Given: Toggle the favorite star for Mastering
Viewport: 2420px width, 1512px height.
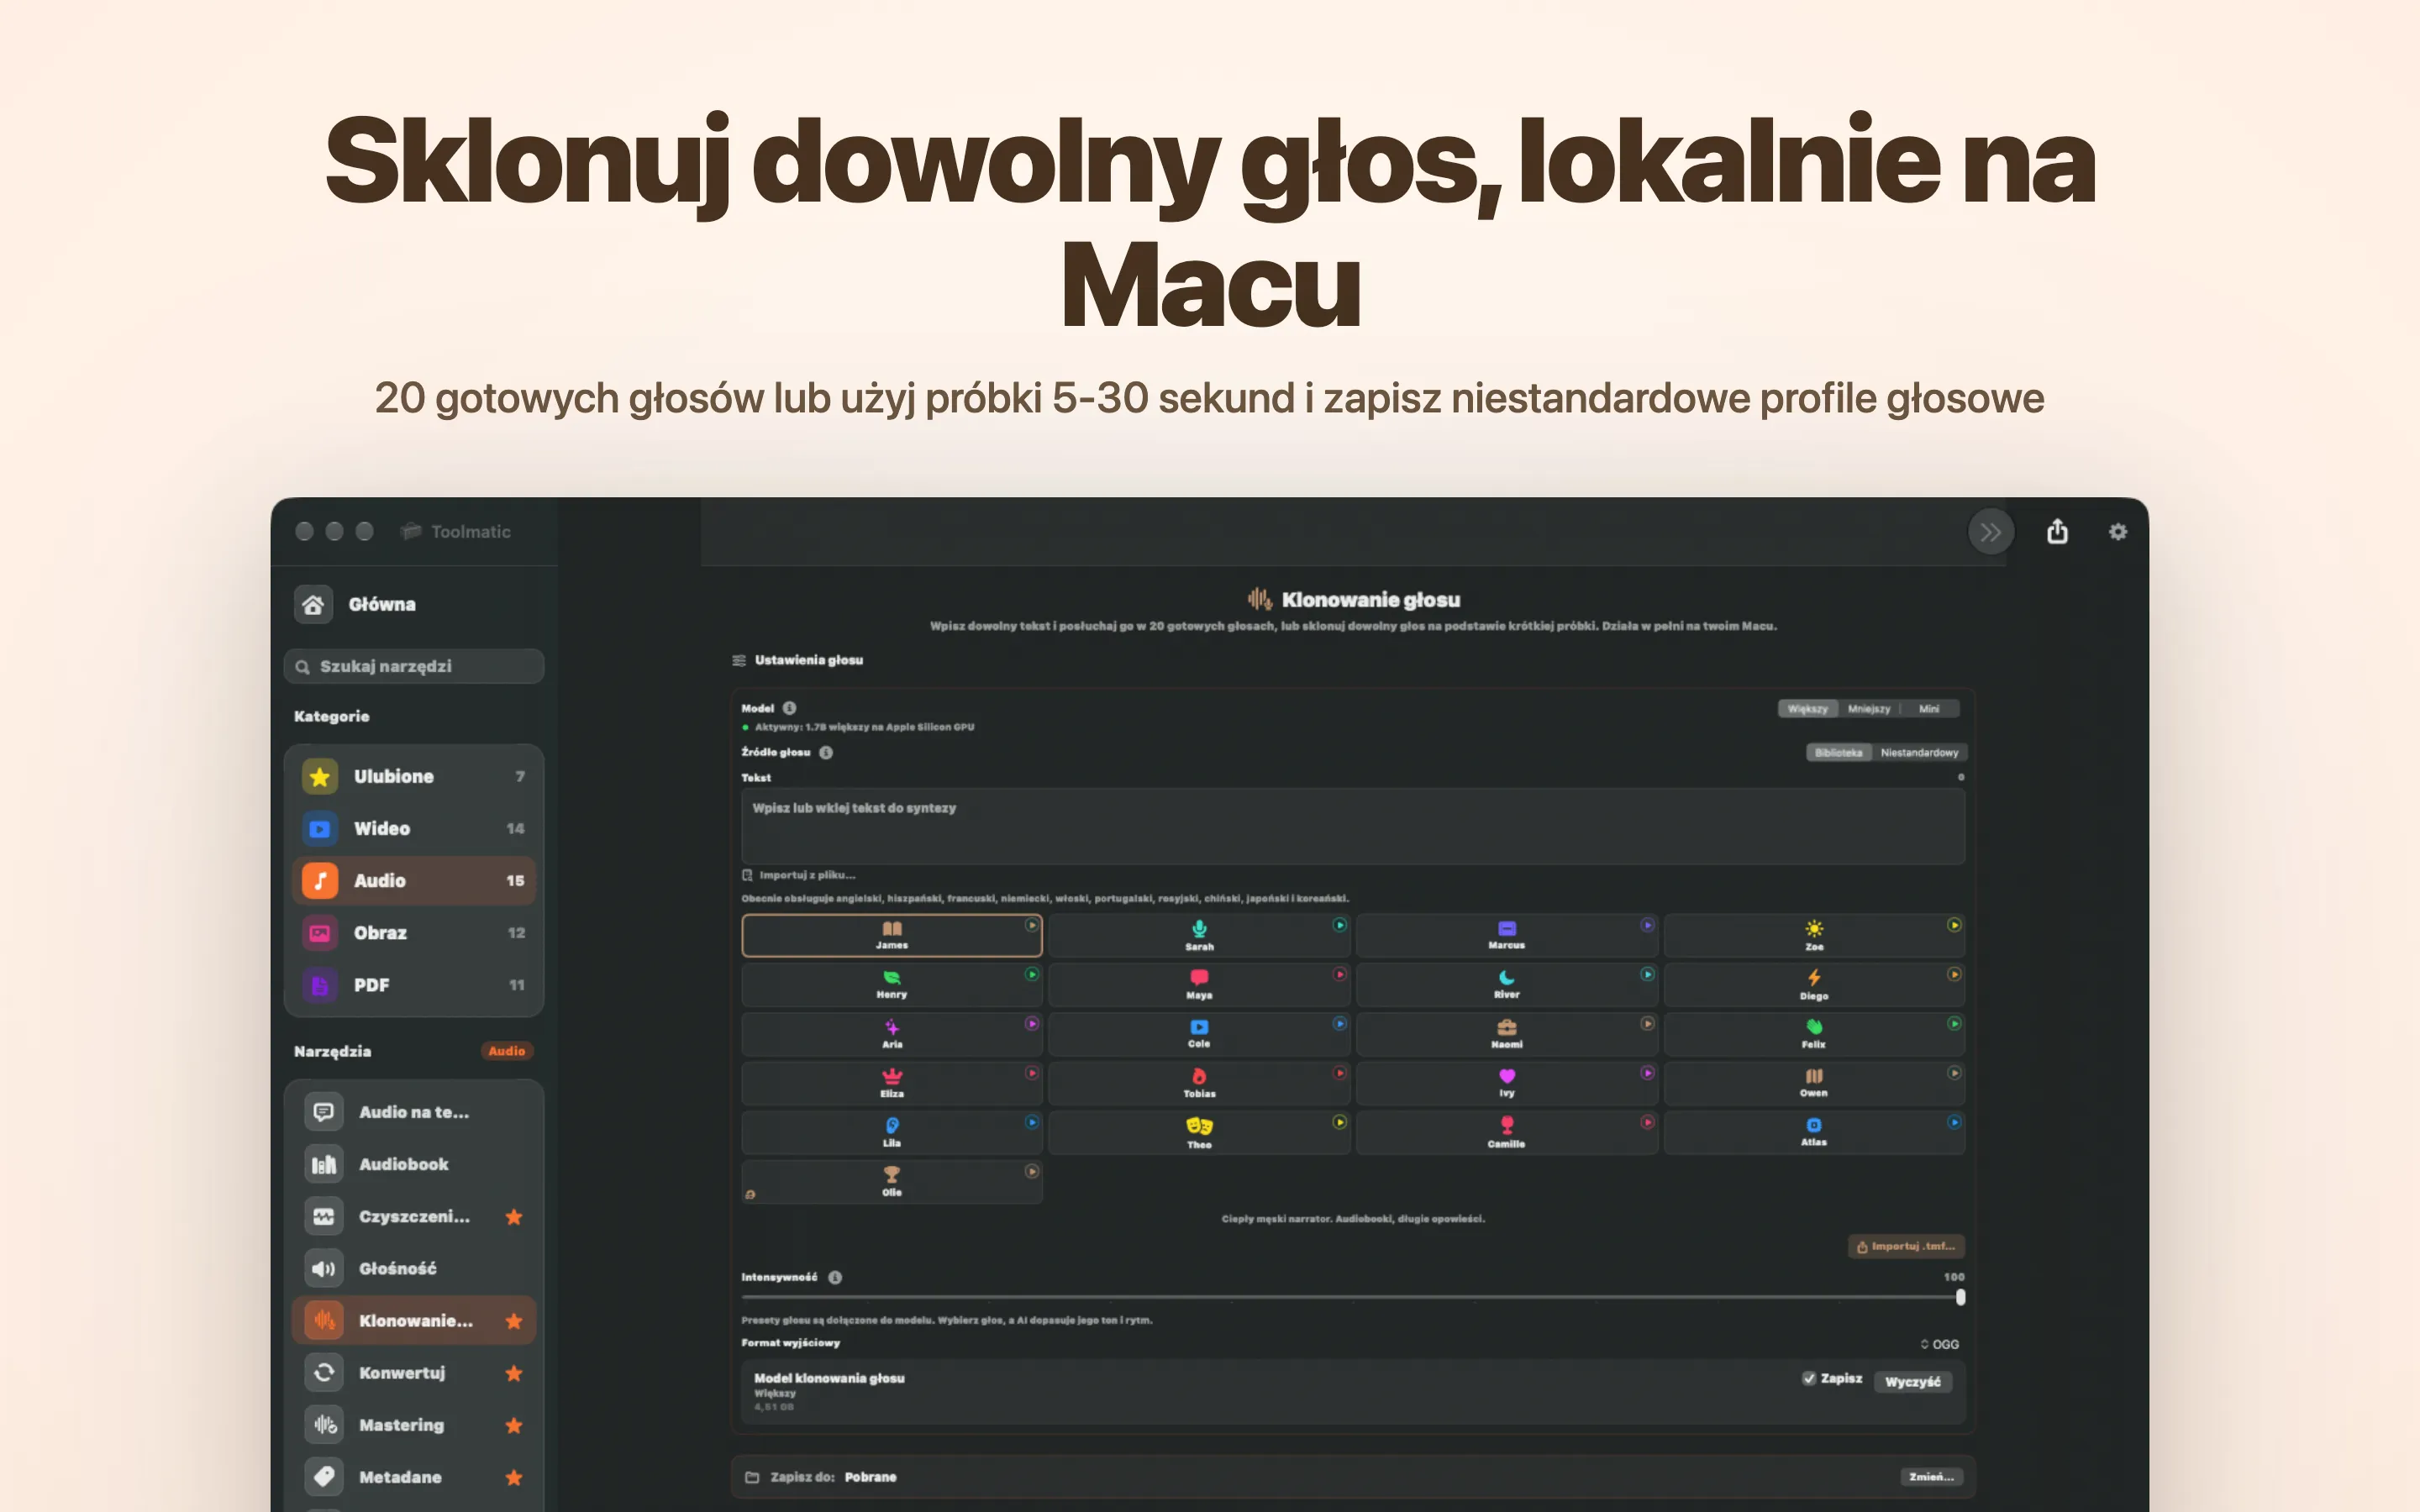Looking at the screenshot, I should (514, 1425).
